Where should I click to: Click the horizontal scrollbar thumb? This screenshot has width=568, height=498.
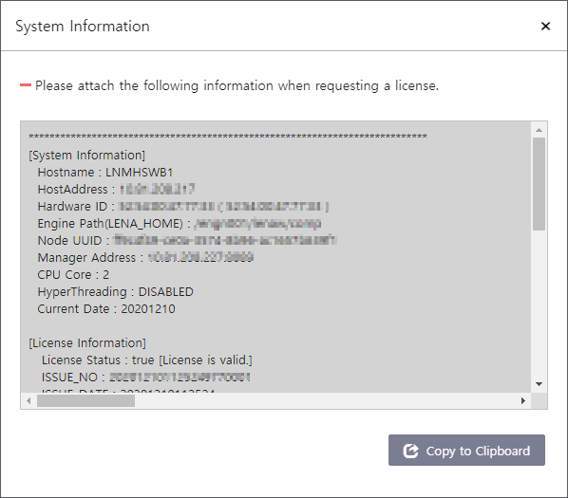(85, 400)
